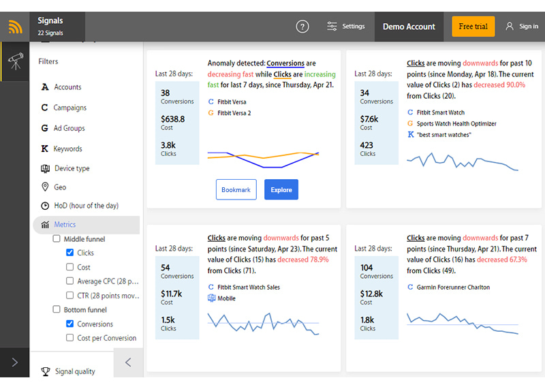
Task: Click the help question mark icon
Action: (x=302, y=27)
